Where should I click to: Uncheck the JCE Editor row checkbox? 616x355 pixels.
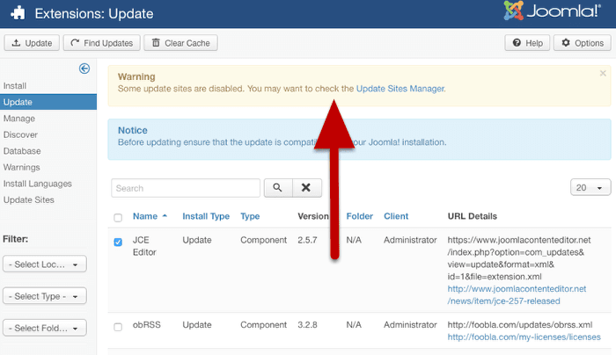click(x=118, y=242)
